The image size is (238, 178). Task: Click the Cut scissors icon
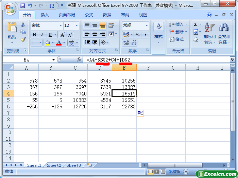23,24
